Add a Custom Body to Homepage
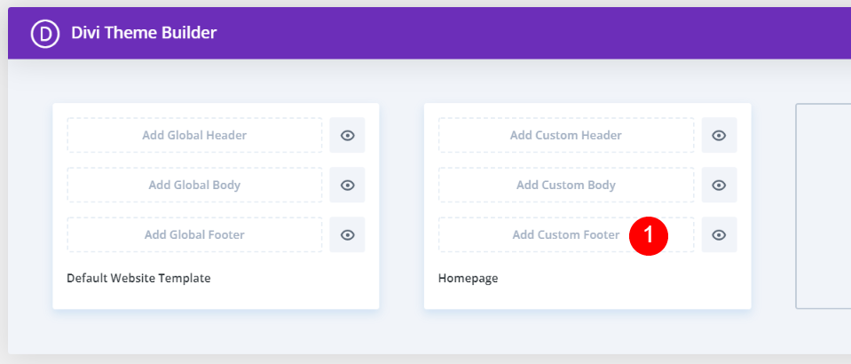 pyautogui.click(x=566, y=186)
